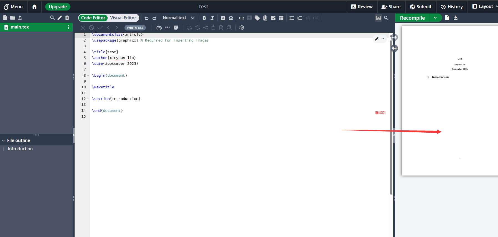Toggle italic formatting
Image resolution: width=498 pixels, height=237 pixels.
(x=212, y=18)
